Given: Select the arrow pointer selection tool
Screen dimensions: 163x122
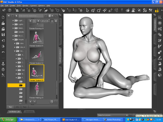Looking at the screenshot, I should [87, 10].
